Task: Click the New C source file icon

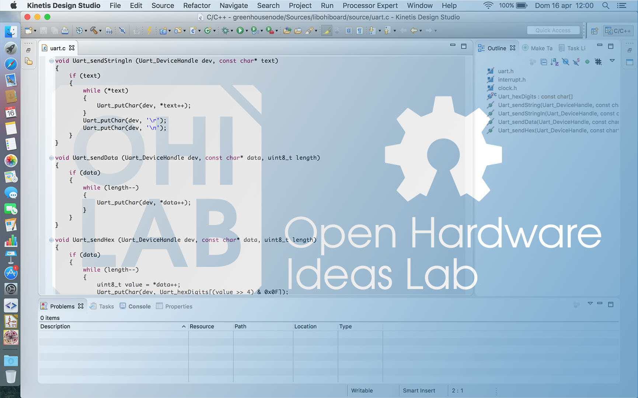Action: (193, 31)
